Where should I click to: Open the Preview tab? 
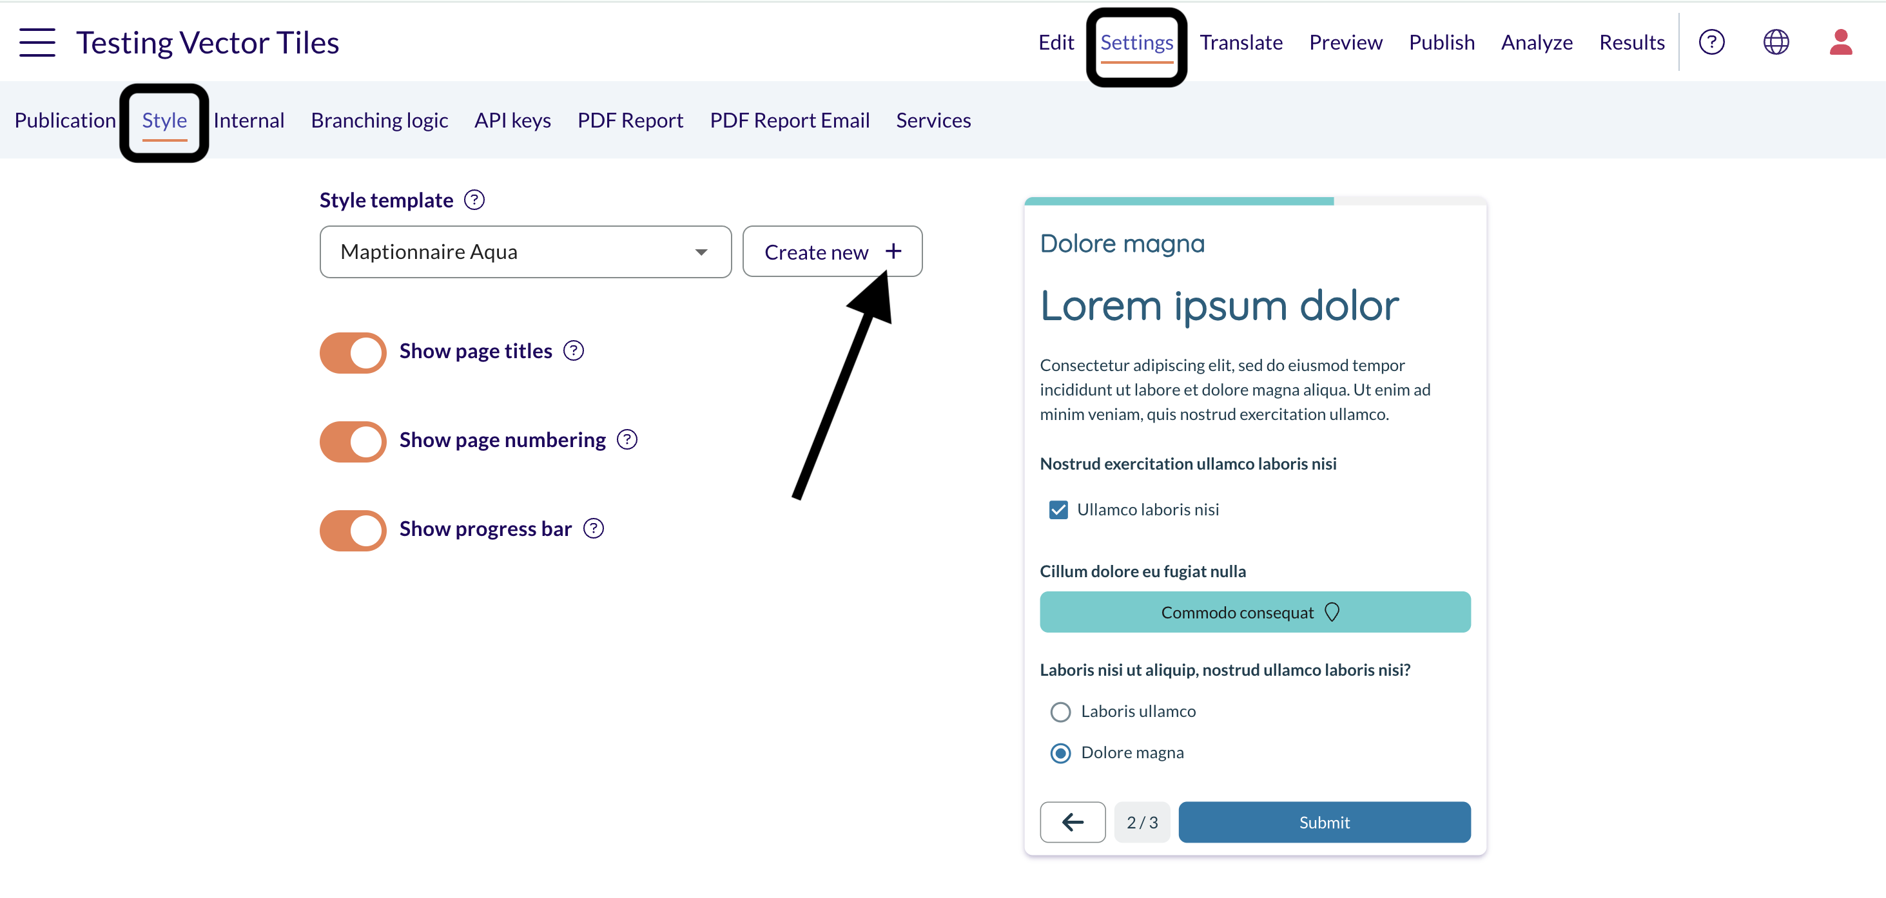click(x=1346, y=43)
